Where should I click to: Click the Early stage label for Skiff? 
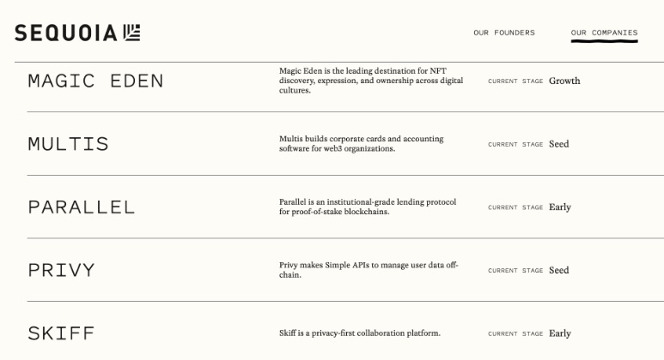click(x=560, y=333)
